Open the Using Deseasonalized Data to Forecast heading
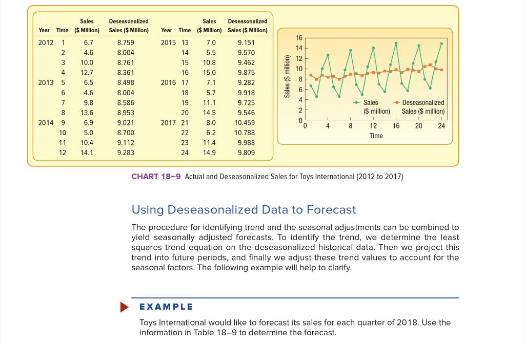Screen dimensions: 525x345 point(244,209)
